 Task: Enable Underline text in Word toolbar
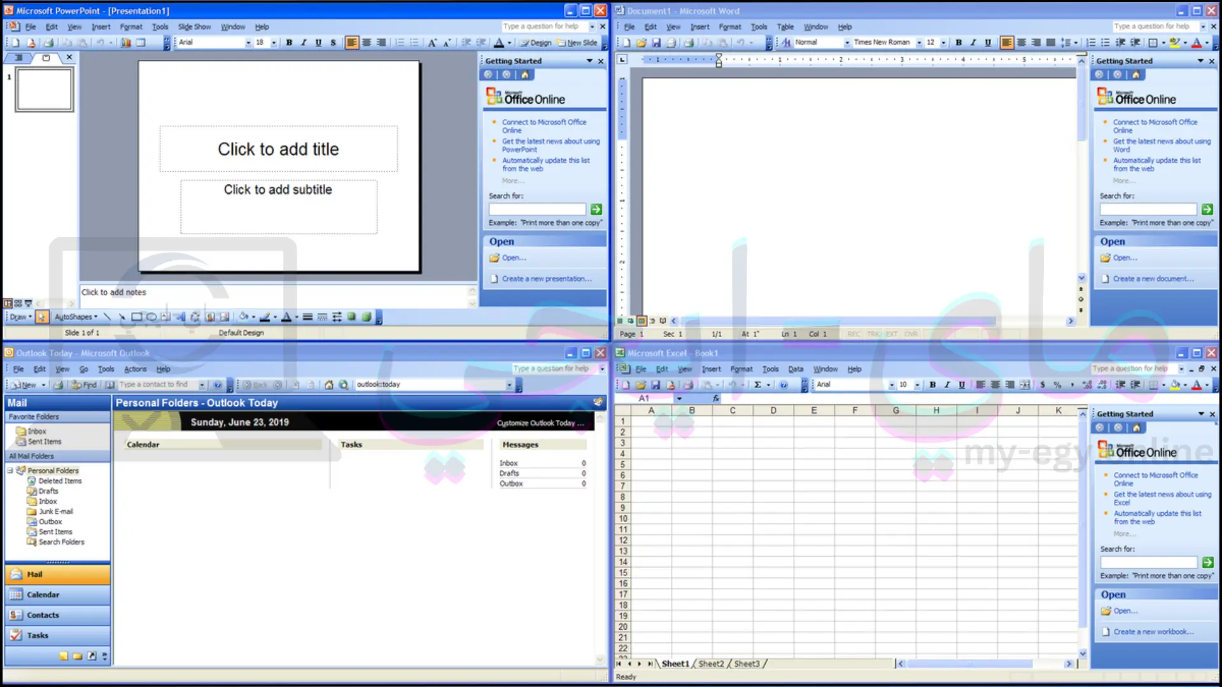[986, 42]
